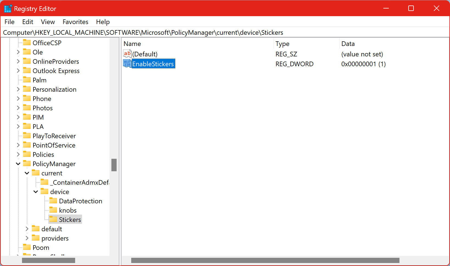Collapse the PolicyManager key

tap(18, 164)
